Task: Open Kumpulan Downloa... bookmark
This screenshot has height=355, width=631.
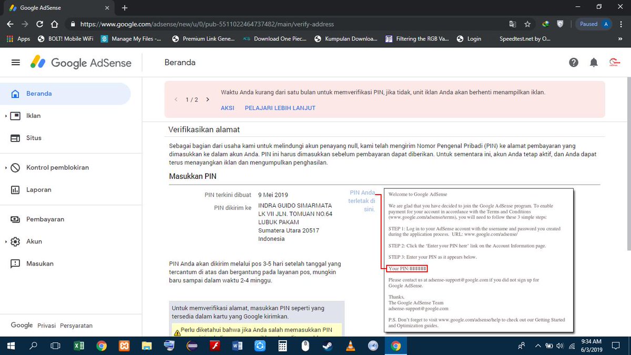Action: [345, 38]
